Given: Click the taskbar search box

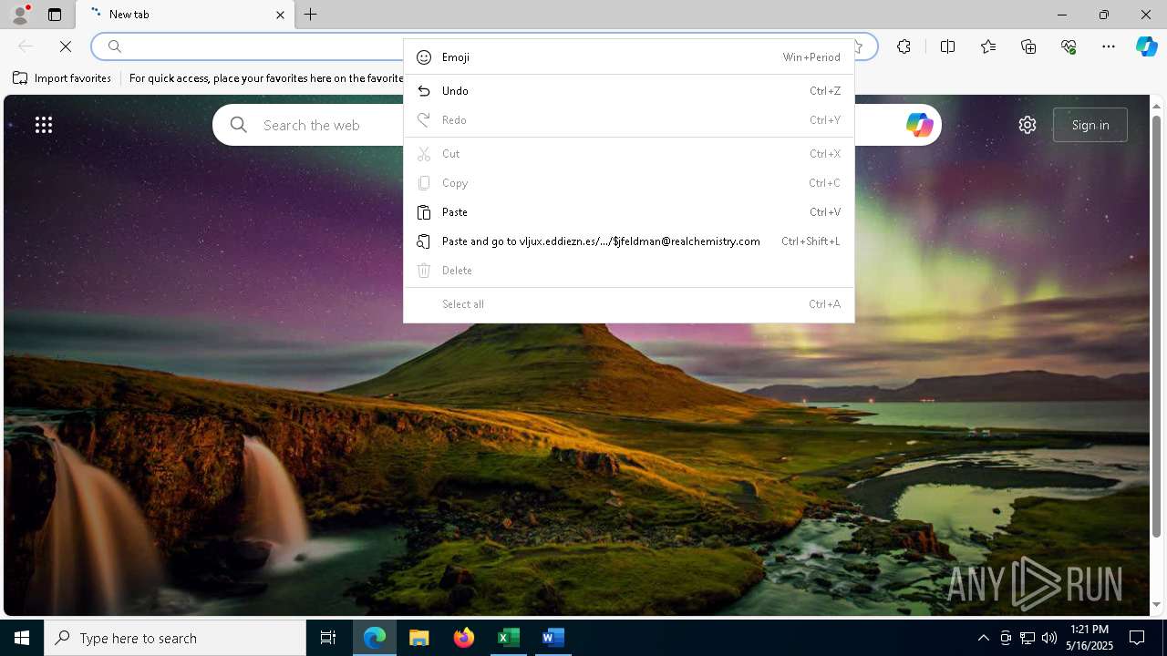Looking at the screenshot, I should (175, 638).
